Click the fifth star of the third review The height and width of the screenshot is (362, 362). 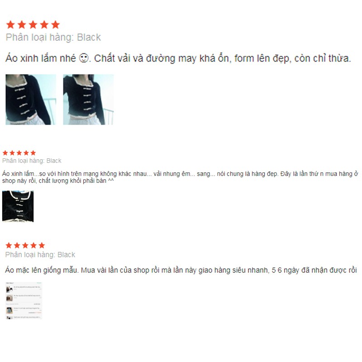coord(42,245)
